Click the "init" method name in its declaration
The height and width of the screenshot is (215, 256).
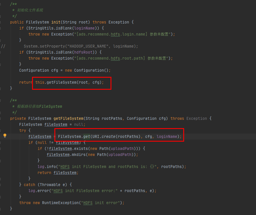[x=56, y=22]
